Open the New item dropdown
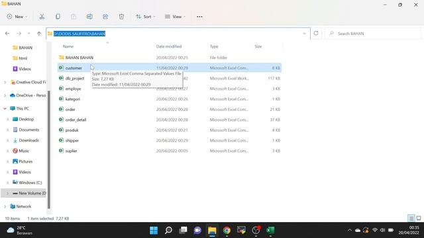The height and width of the screenshot is (238, 424). point(17,17)
